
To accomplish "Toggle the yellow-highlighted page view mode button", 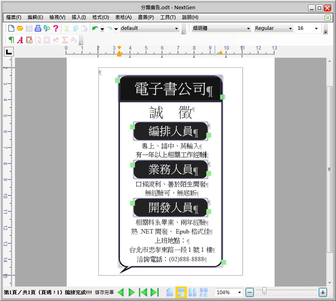I will (181, 292).
